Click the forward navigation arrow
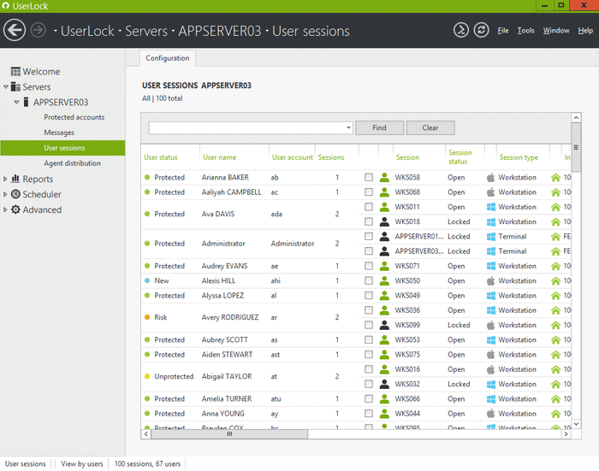Image resolution: width=599 pixels, height=471 pixels. tap(39, 30)
